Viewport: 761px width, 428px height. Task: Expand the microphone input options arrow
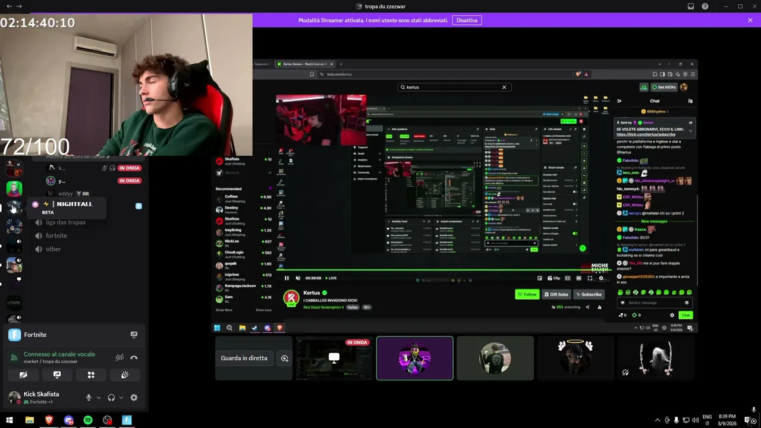click(x=98, y=398)
